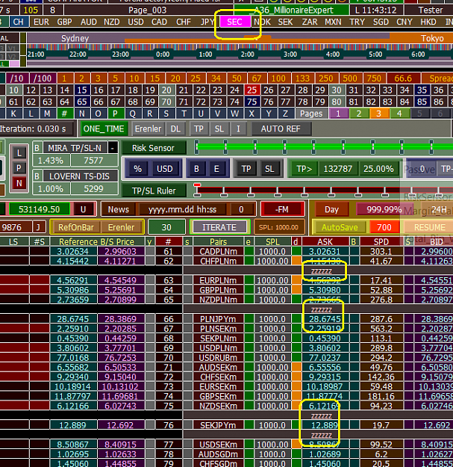
Task: Click the 999.99% value box
Action: (384, 209)
